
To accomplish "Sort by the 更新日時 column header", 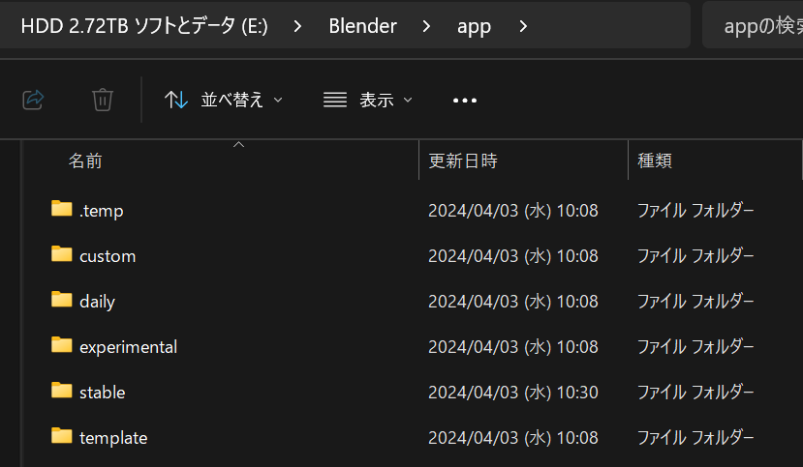I will (463, 161).
